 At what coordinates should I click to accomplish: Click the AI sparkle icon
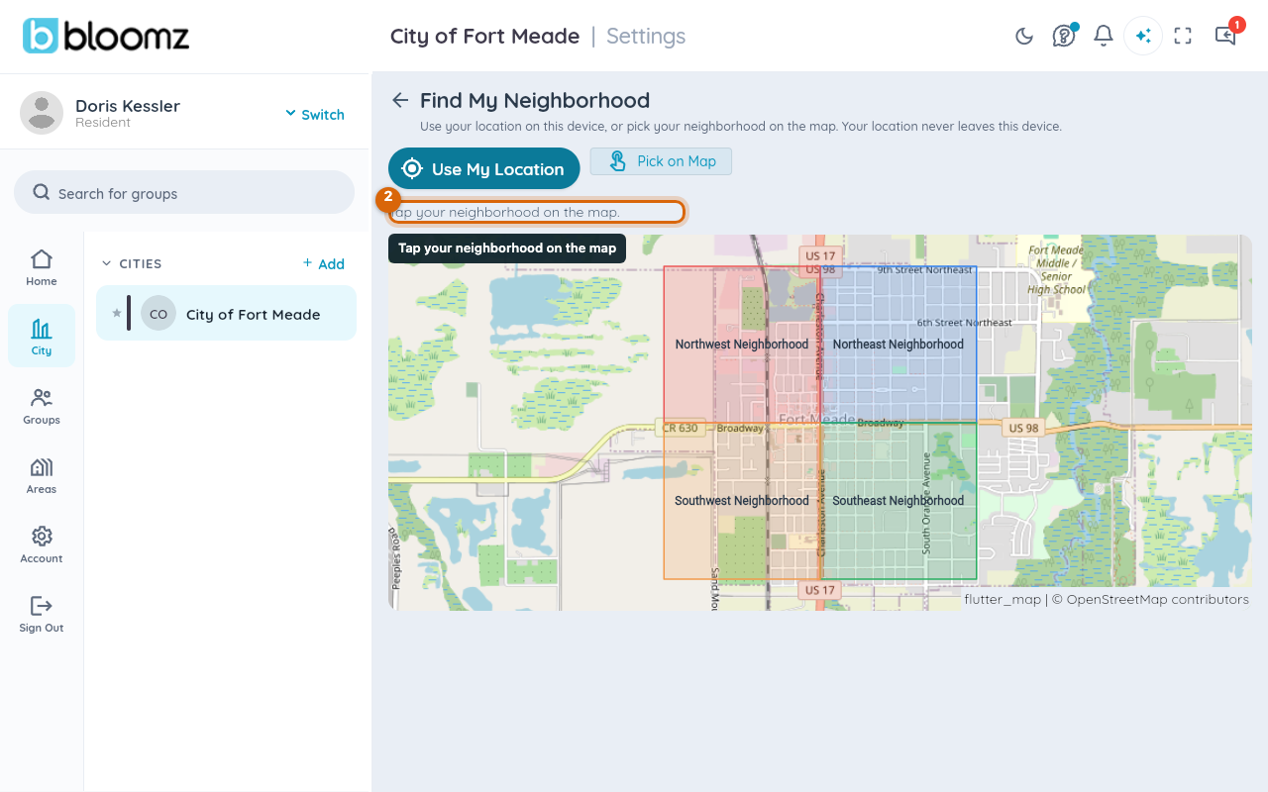(x=1143, y=36)
